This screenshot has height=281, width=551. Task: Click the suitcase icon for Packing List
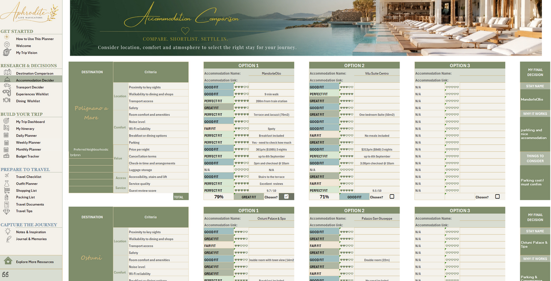[6, 197]
